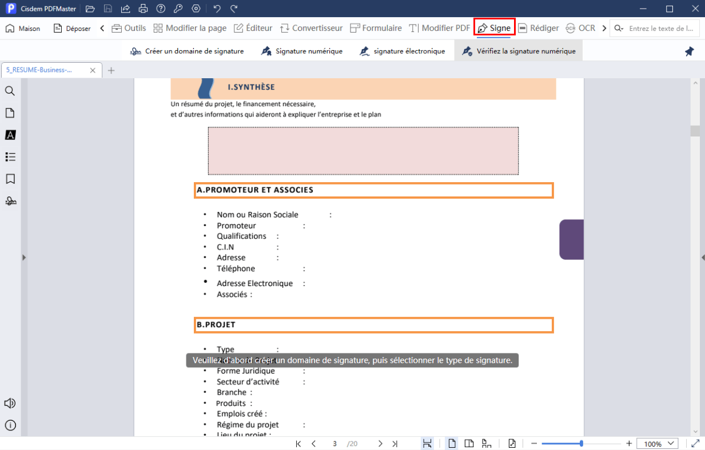
Task: Open the page thumbnails sidebar panel
Action: click(10, 113)
